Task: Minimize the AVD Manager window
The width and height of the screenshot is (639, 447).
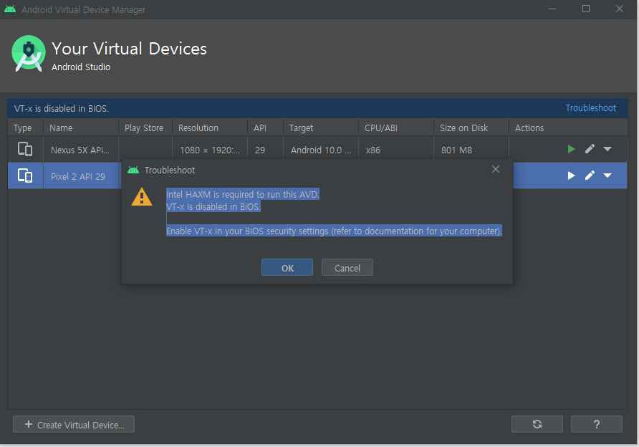Action: click(552, 9)
